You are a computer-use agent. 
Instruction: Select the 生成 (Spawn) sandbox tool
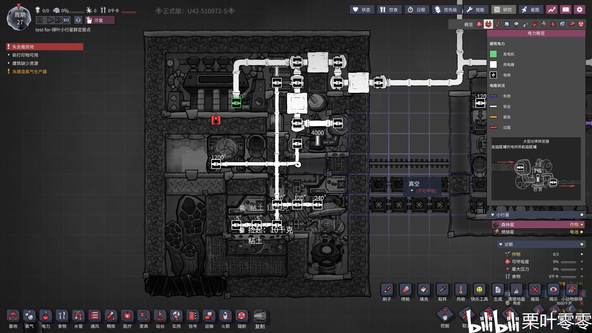[x=498, y=292]
